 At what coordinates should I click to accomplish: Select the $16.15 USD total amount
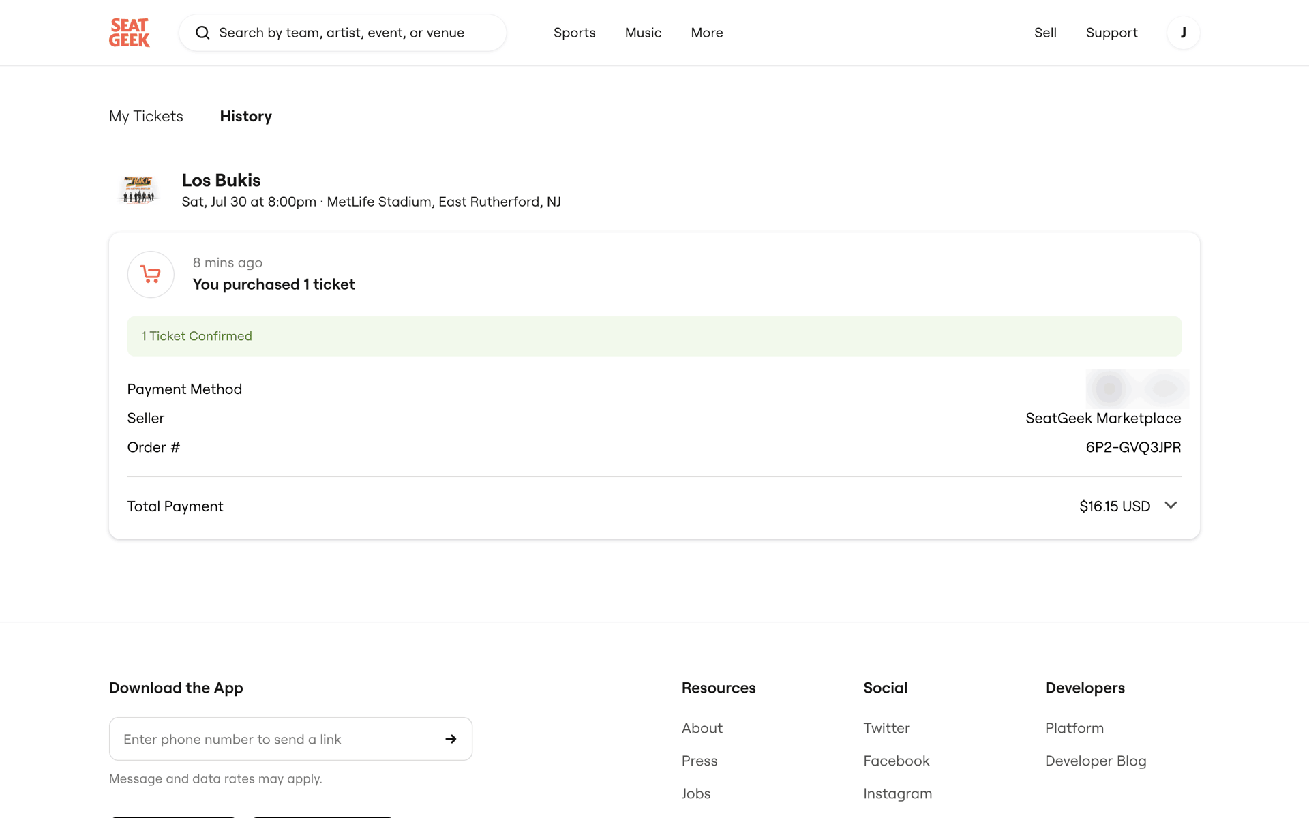[x=1115, y=506]
